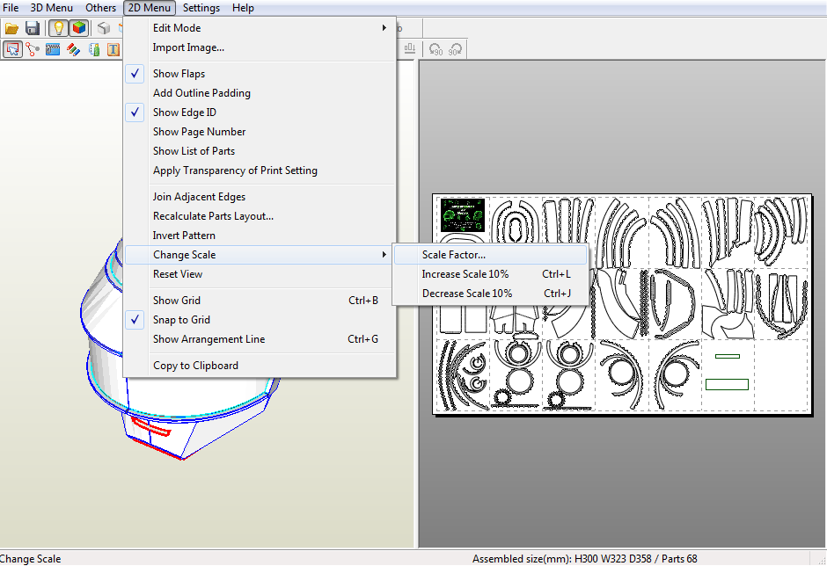The width and height of the screenshot is (827, 566).
Task: Click the colored pencils edge color icon
Action: [x=73, y=49]
